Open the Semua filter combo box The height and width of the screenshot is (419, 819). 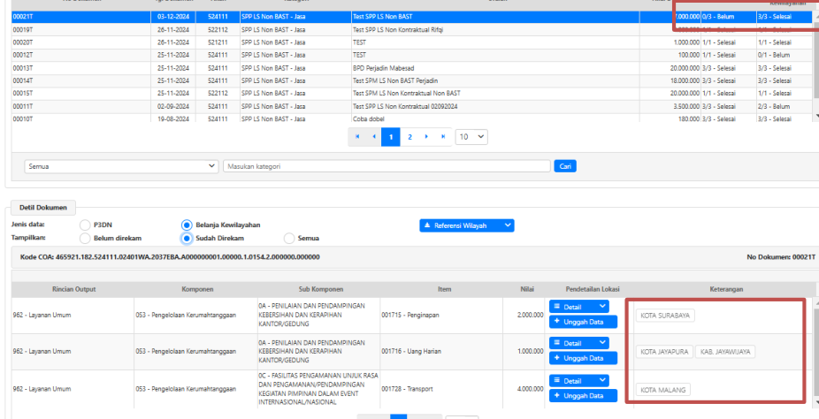click(121, 166)
